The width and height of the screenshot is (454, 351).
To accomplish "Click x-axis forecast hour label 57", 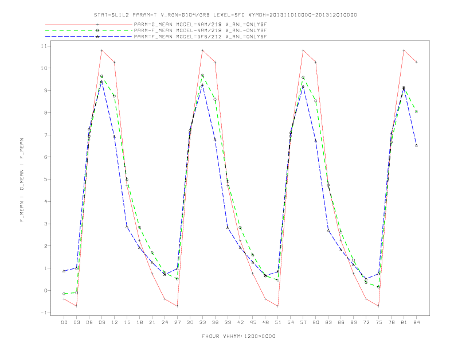I will coord(303,322).
